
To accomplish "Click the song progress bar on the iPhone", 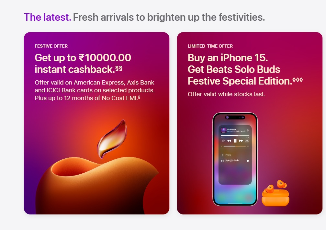I will click(235, 135).
